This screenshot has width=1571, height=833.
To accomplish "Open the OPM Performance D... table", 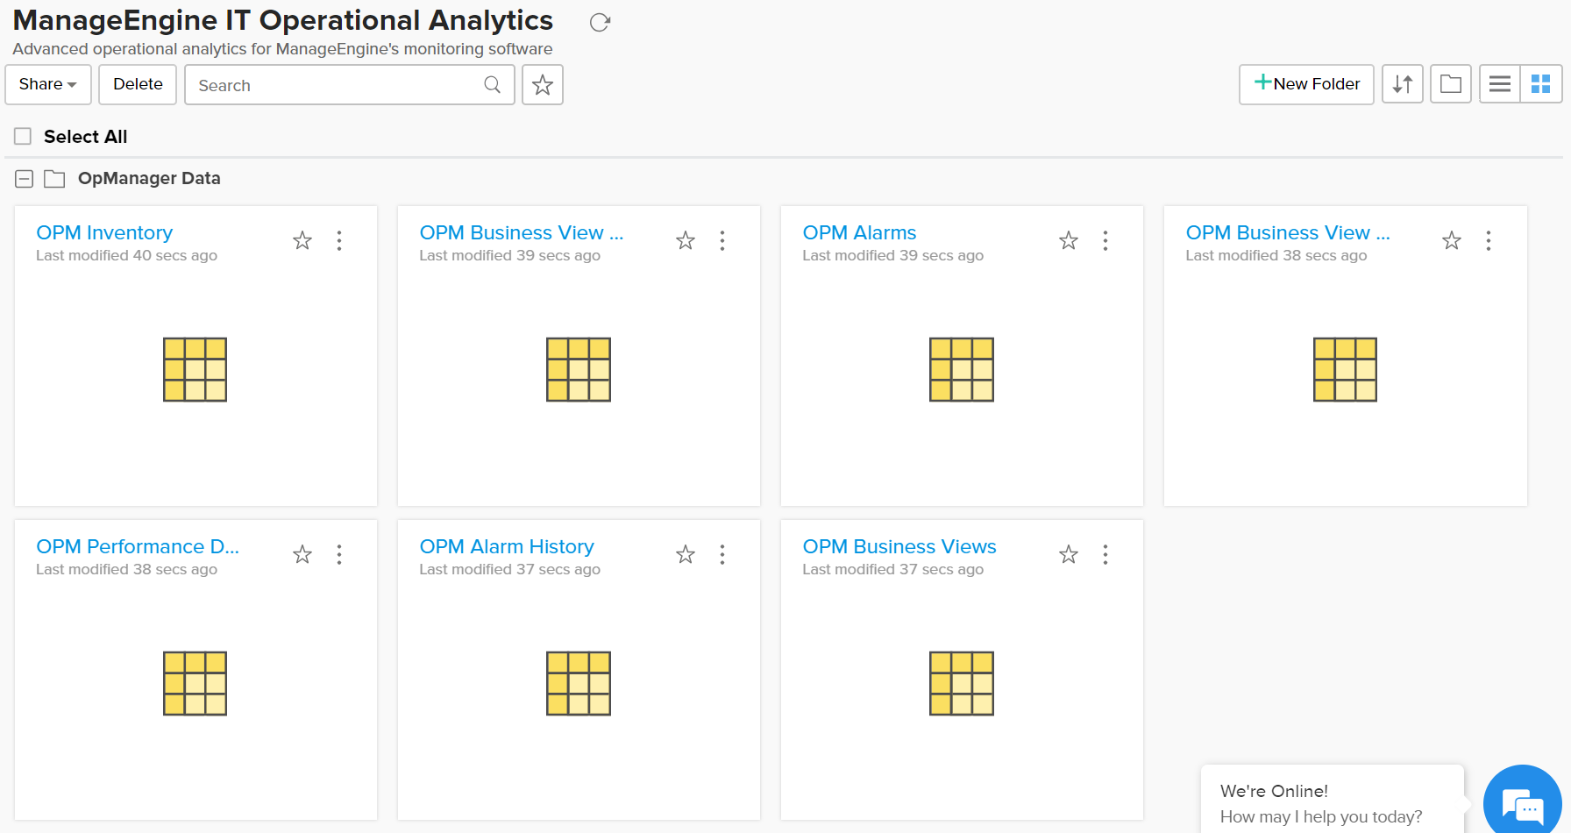I will pyautogui.click(x=138, y=546).
